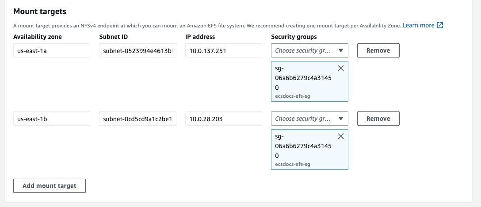The image size is (481, 207).
Task: Click the Security groups column label
Action: coord(294,37)
